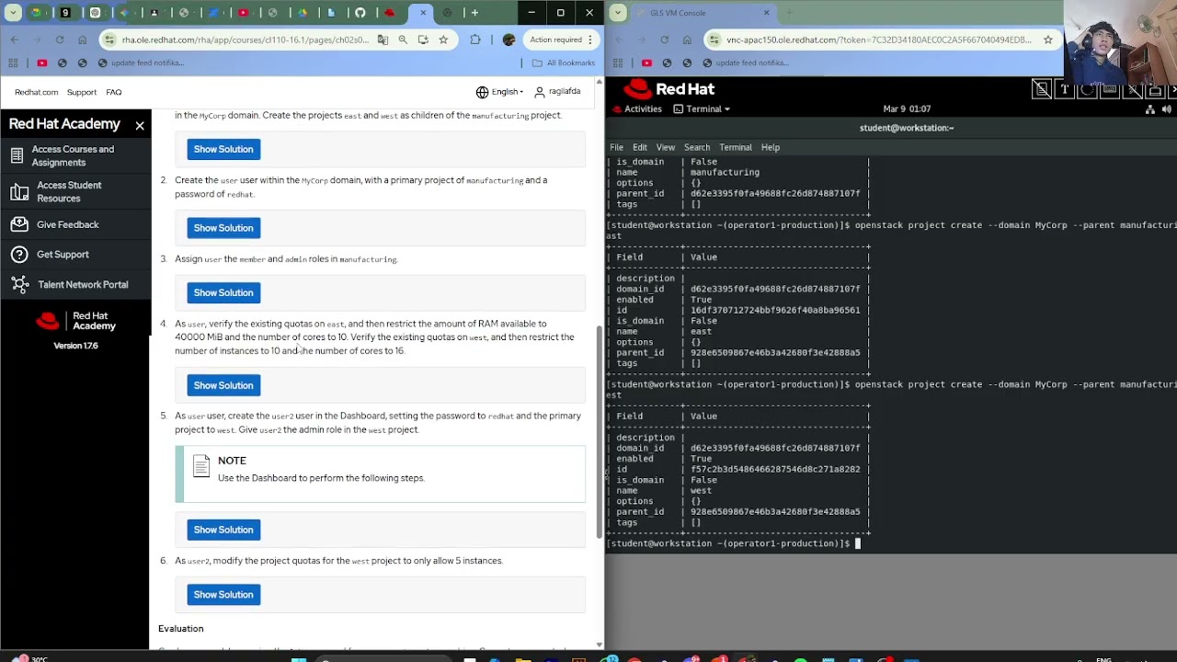Show Solution for step 3 assigning roles
Screen dimensions: 1177x662
[223, 292]
